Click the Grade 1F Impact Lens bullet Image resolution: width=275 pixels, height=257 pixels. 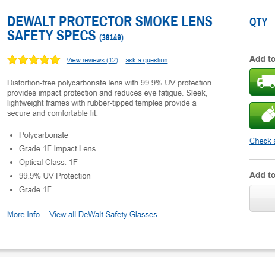[57, 148]
